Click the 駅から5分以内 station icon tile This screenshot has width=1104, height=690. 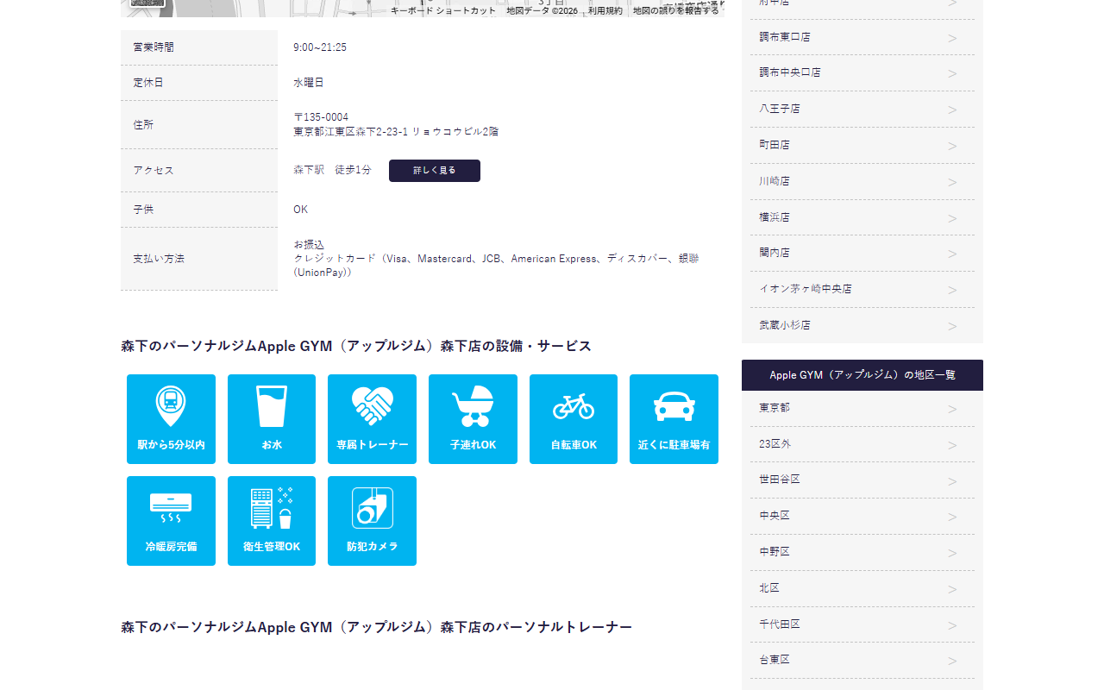point(171,419)
